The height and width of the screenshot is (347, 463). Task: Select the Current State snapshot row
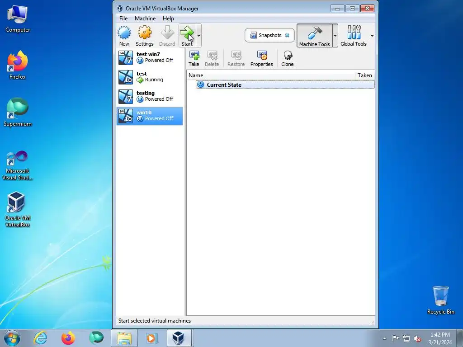click(x=285, y=84)
